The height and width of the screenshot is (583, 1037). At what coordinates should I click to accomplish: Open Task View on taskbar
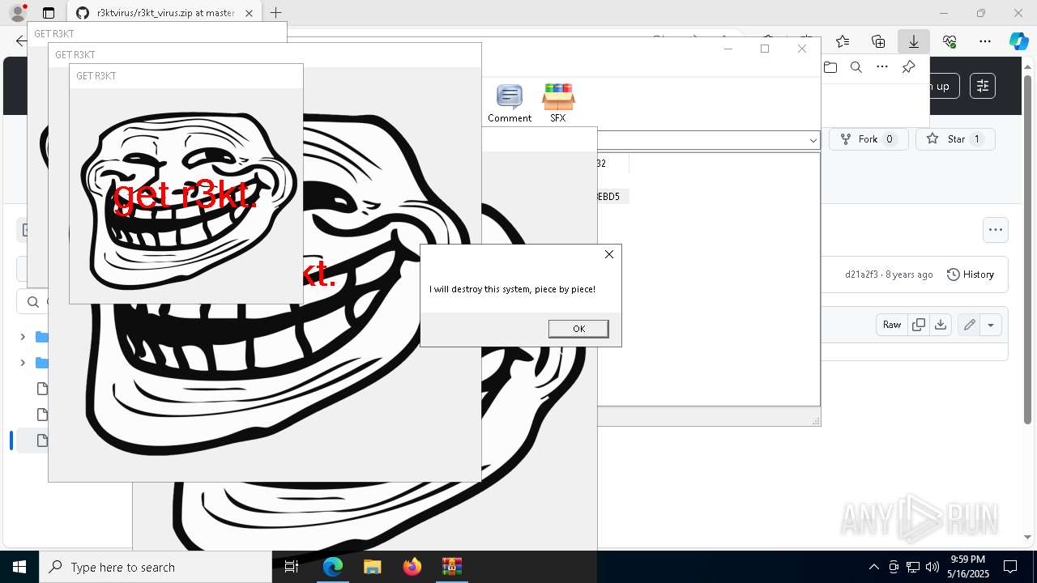[292, 567]
